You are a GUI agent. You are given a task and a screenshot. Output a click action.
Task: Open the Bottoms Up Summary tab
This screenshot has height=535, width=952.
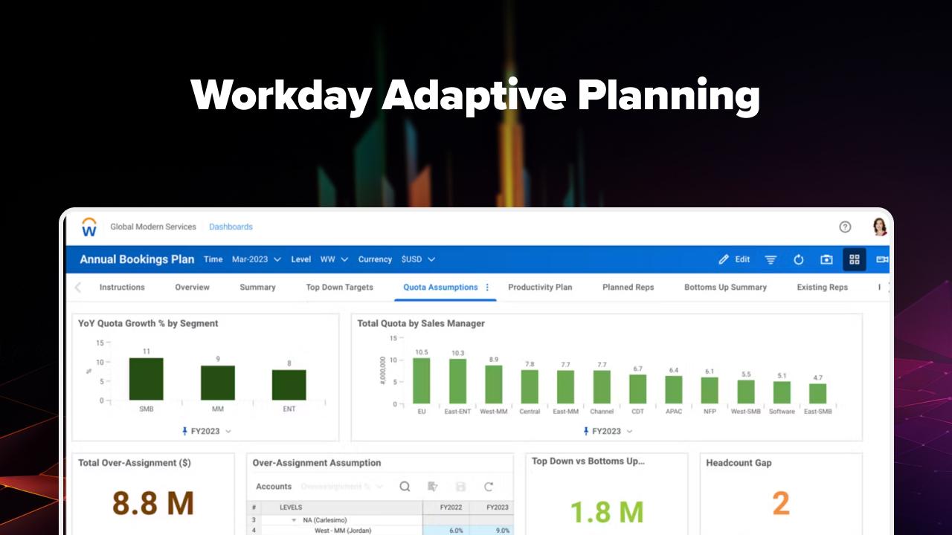724,287
